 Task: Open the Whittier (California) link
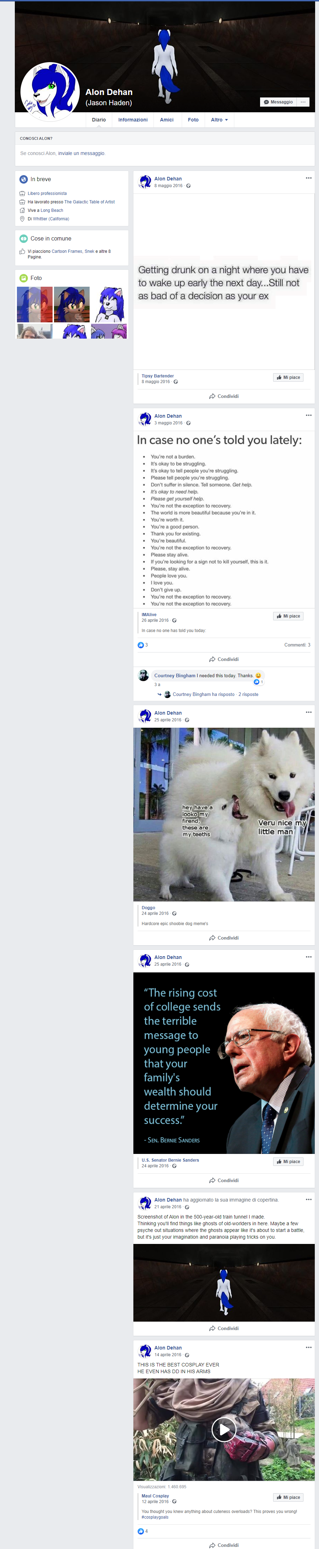[51, 219]
